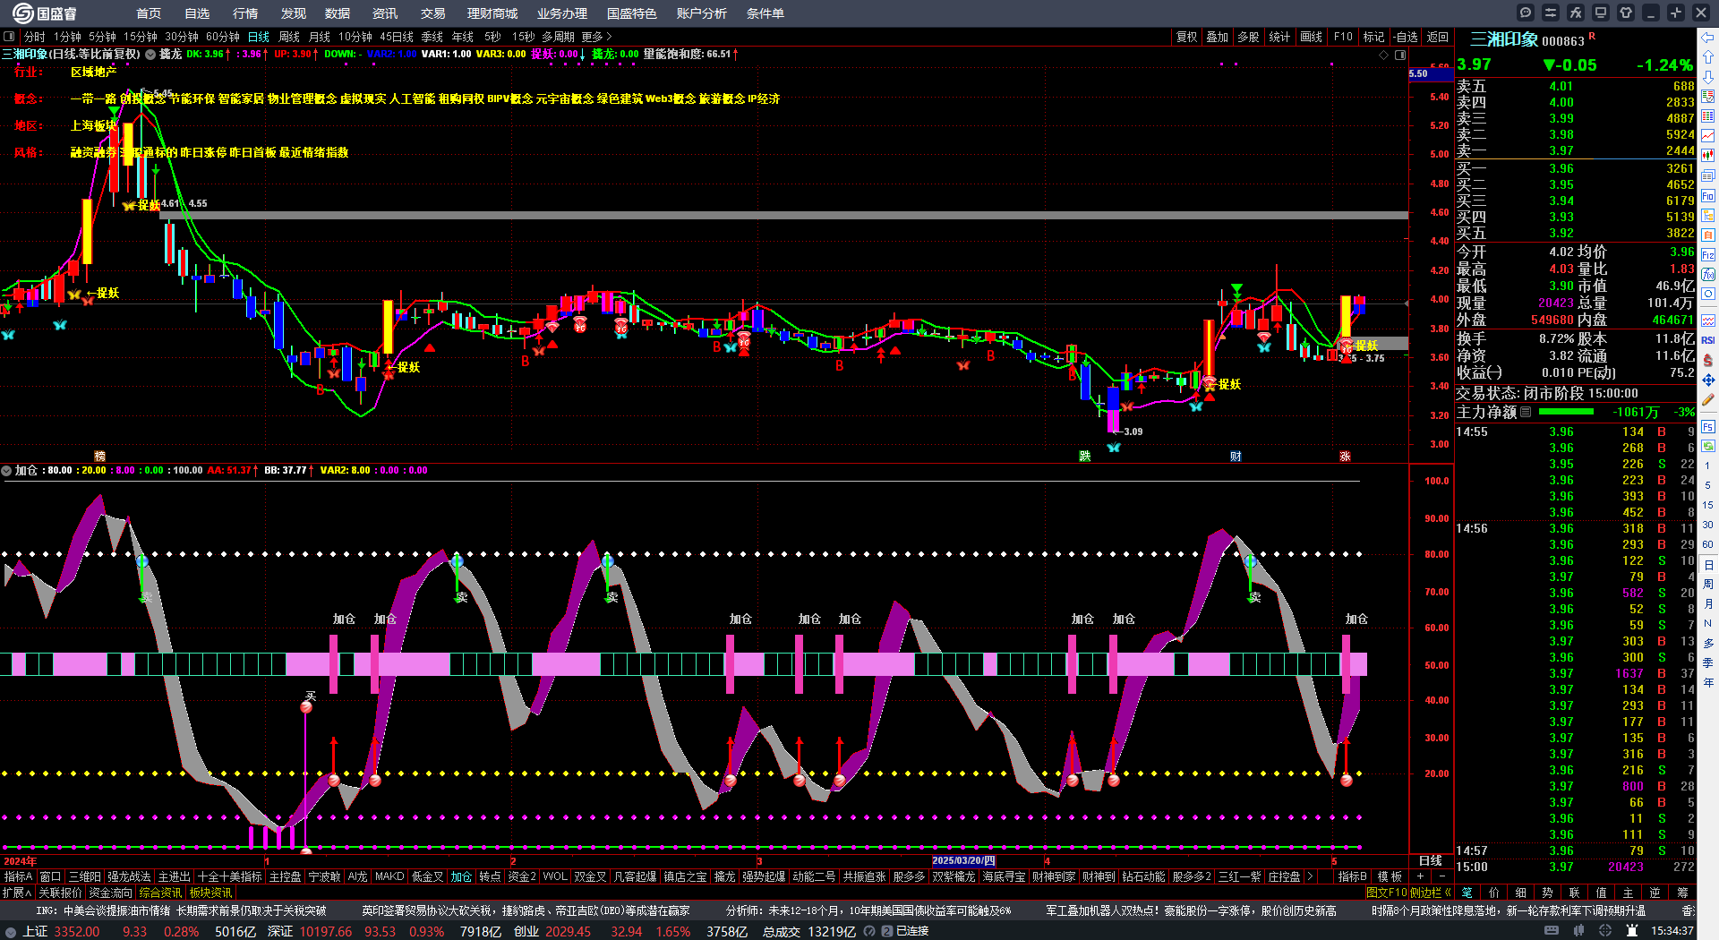The height and width of the screenshot is (940, 1719).
Task: Click the 月 period icon in right sidebar
Action: 1708,603
